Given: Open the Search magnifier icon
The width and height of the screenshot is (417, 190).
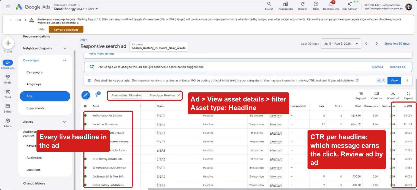Looking at the screenshot, I should [269, 4].
